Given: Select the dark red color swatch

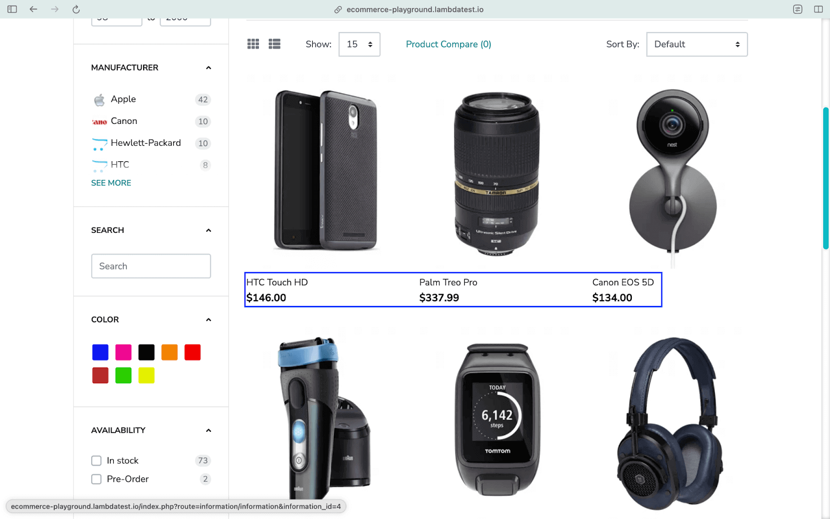Looking at the screenshot, I should 100,375.
